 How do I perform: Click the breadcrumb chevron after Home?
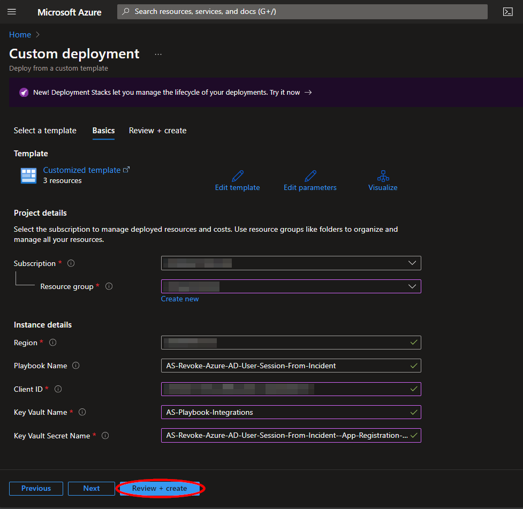coord(37,35)
